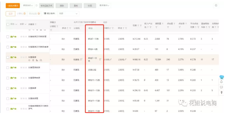Click the minus-circle icon under highlighted keyword
230x119 pixels.
[x=41, y=60]
